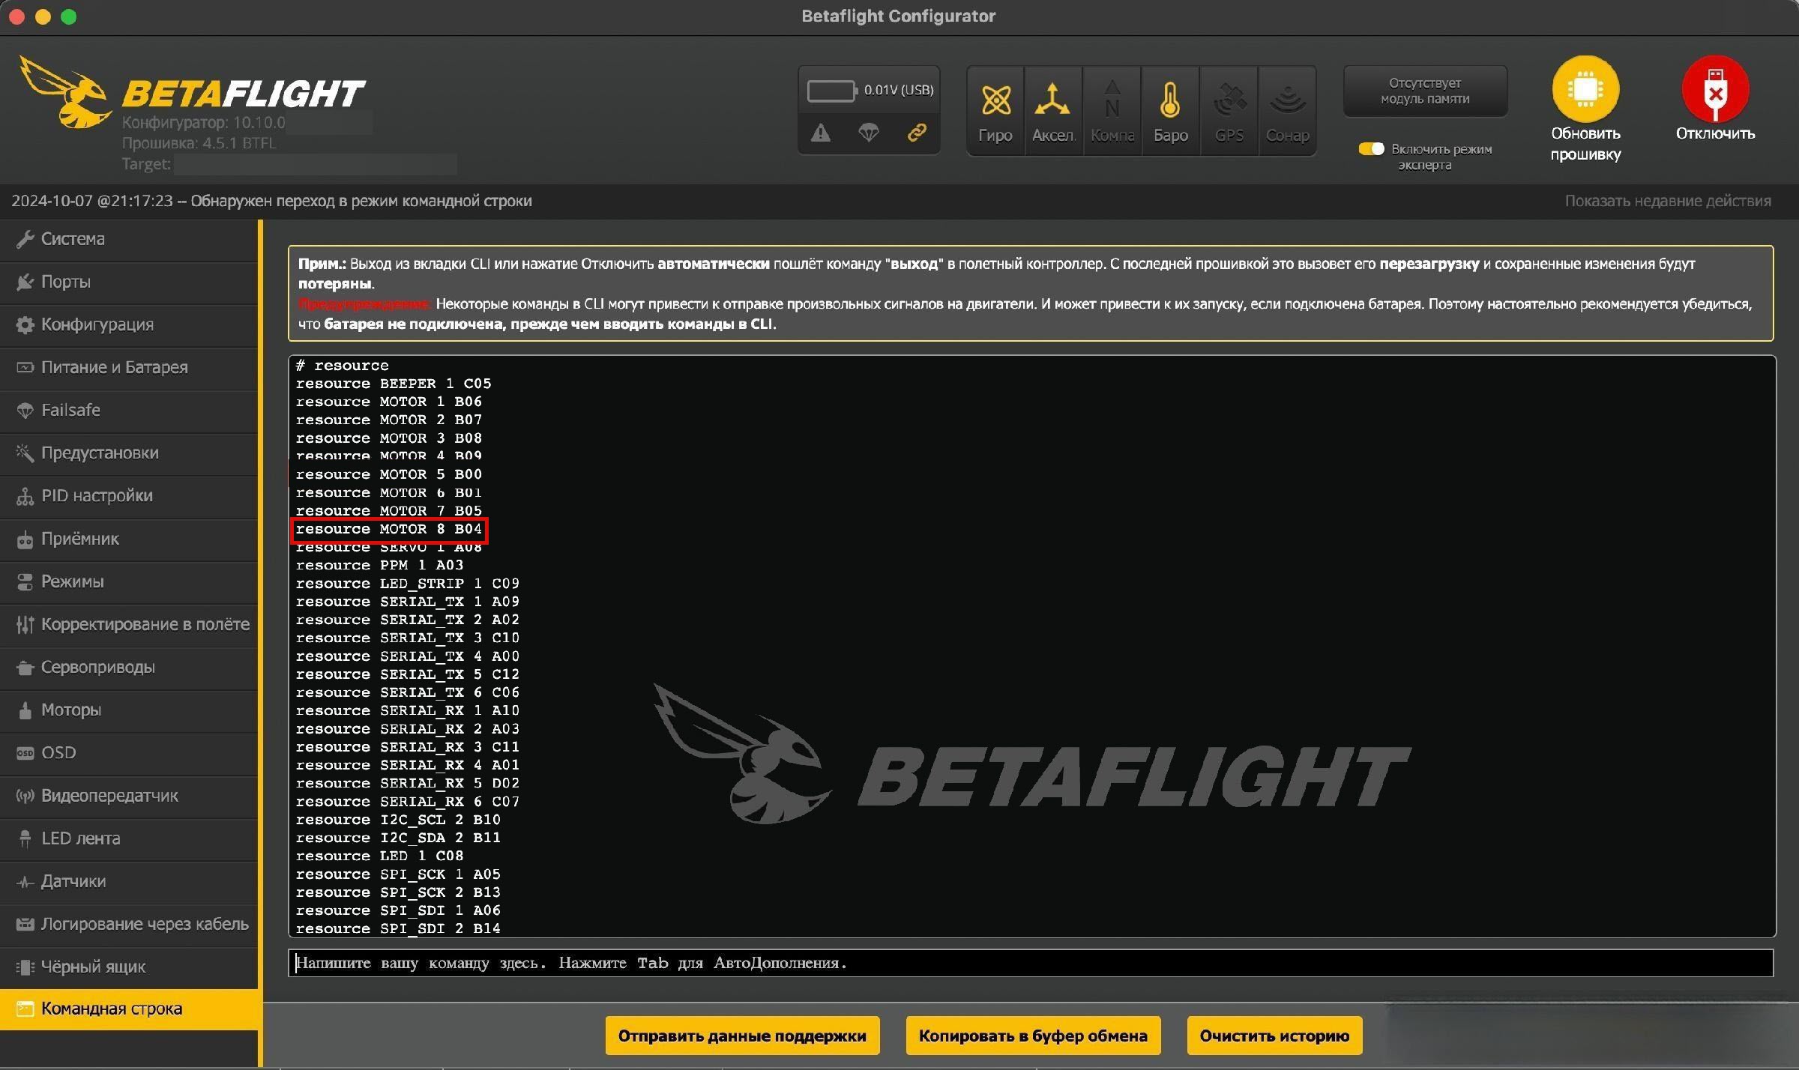Open Логирование через кабель tab

coord(129,924)
